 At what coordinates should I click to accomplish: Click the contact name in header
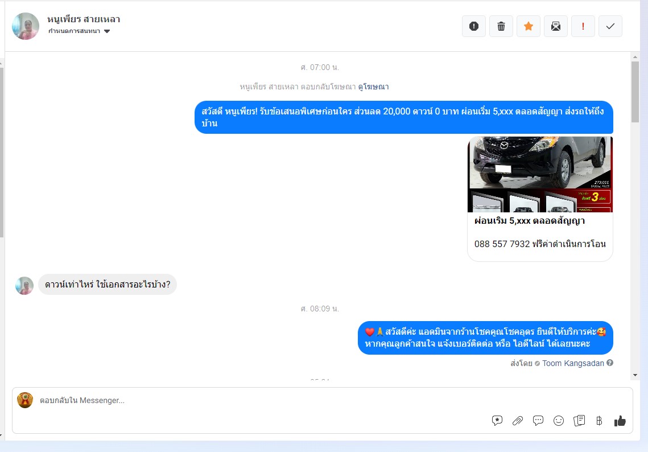click(84, 19)
